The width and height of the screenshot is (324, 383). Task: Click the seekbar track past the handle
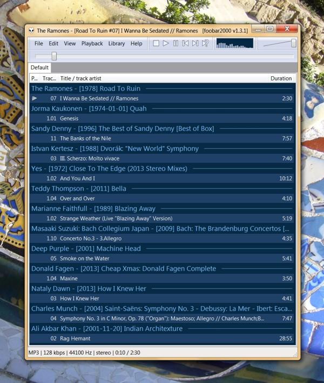[x=175, y=56]
